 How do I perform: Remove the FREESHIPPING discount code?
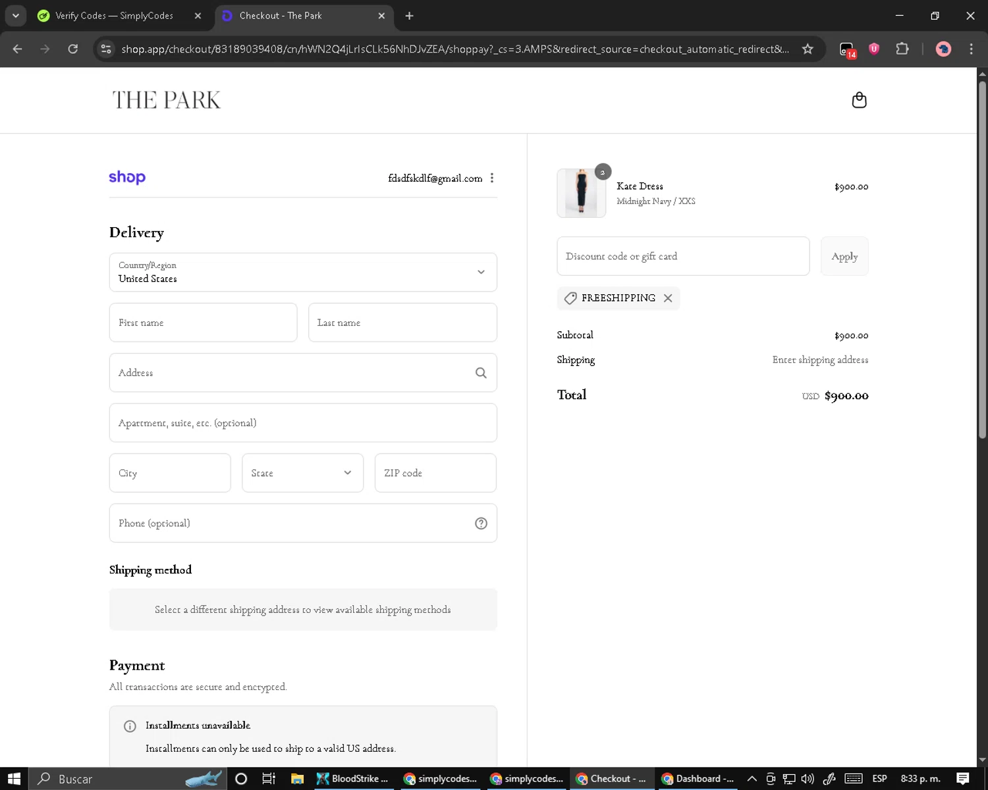tap(668, 298)
